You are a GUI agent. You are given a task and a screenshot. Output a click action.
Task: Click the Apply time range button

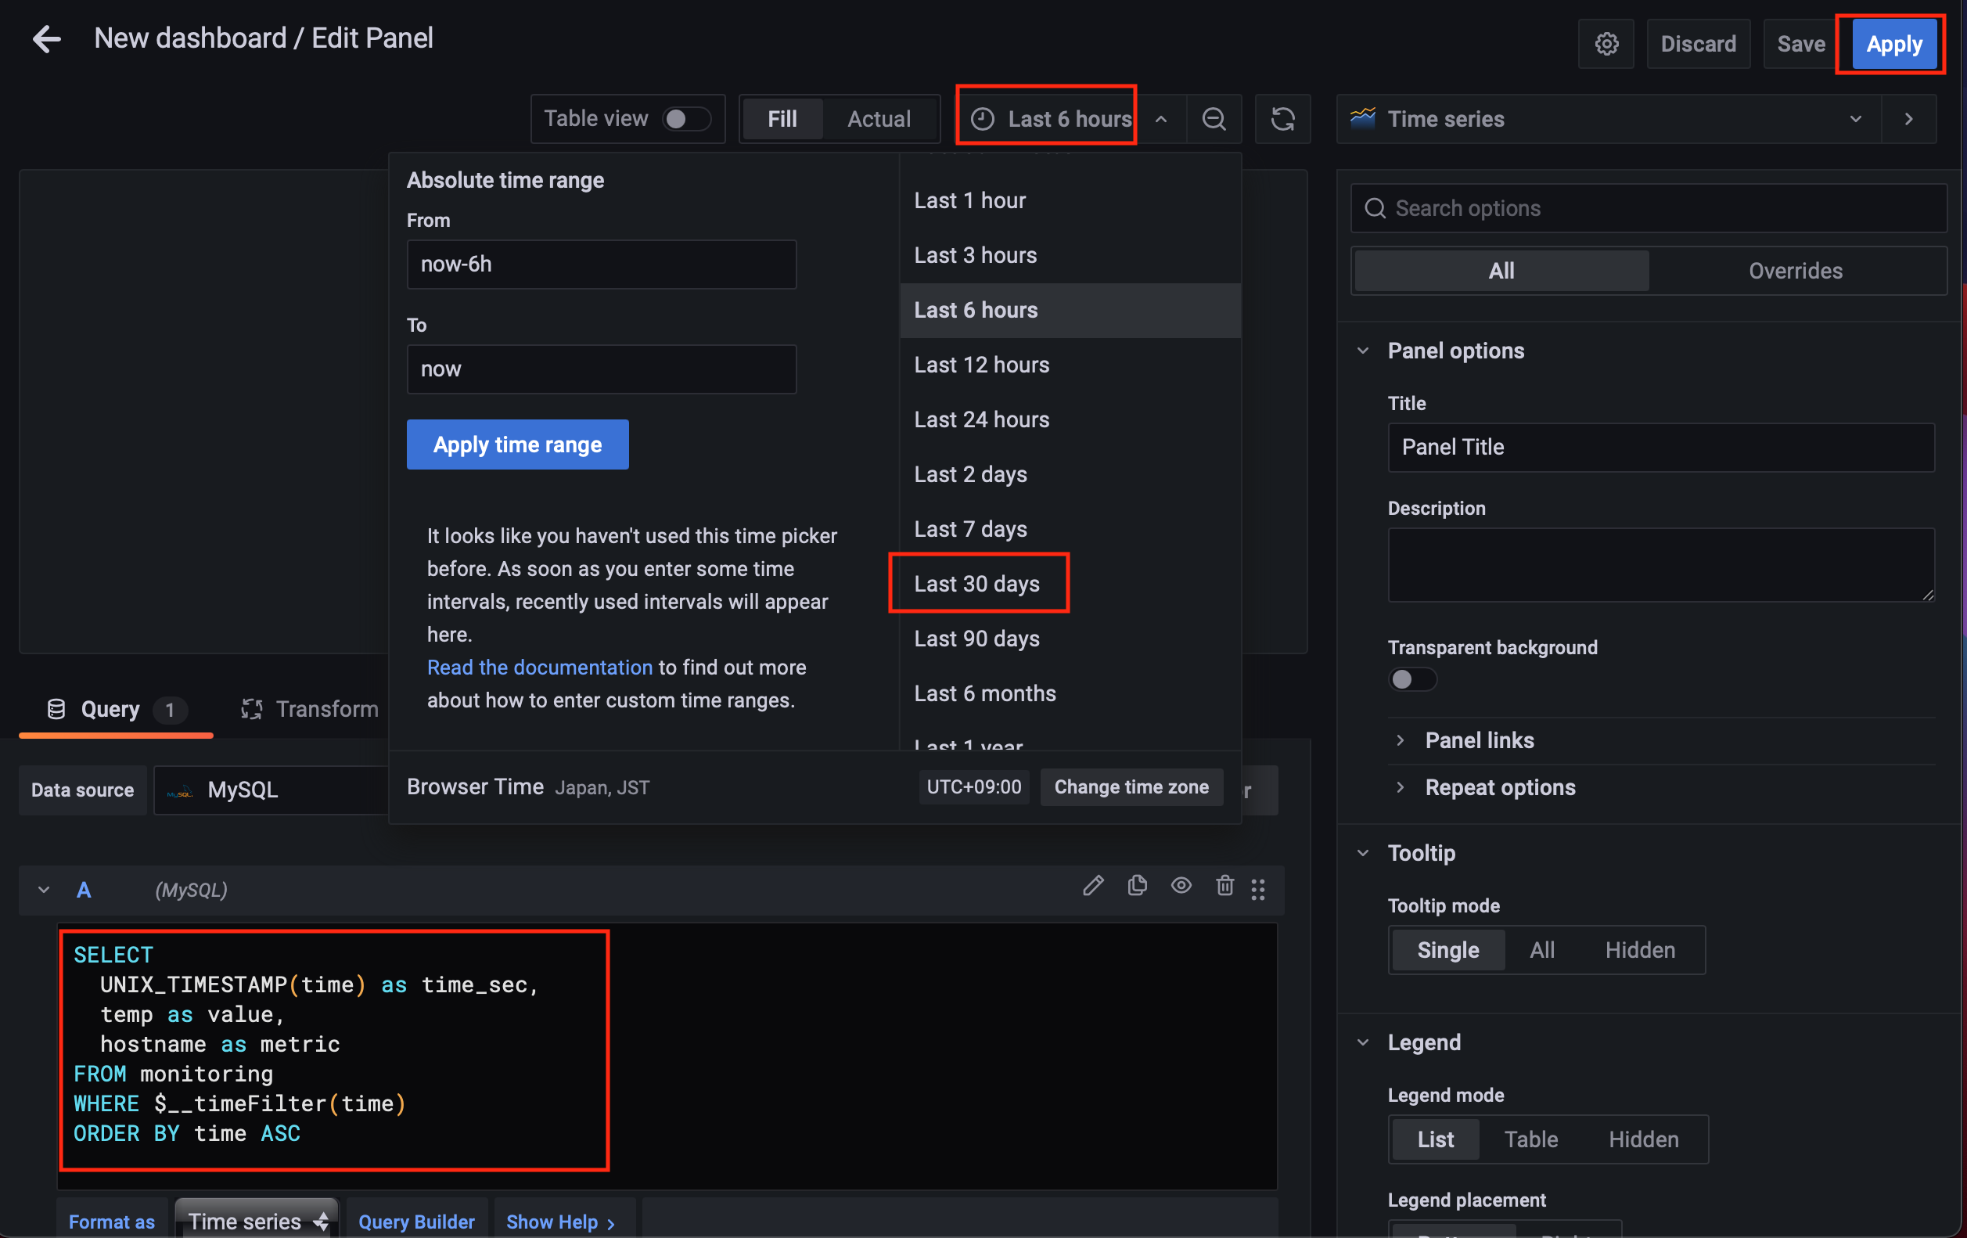517,444
